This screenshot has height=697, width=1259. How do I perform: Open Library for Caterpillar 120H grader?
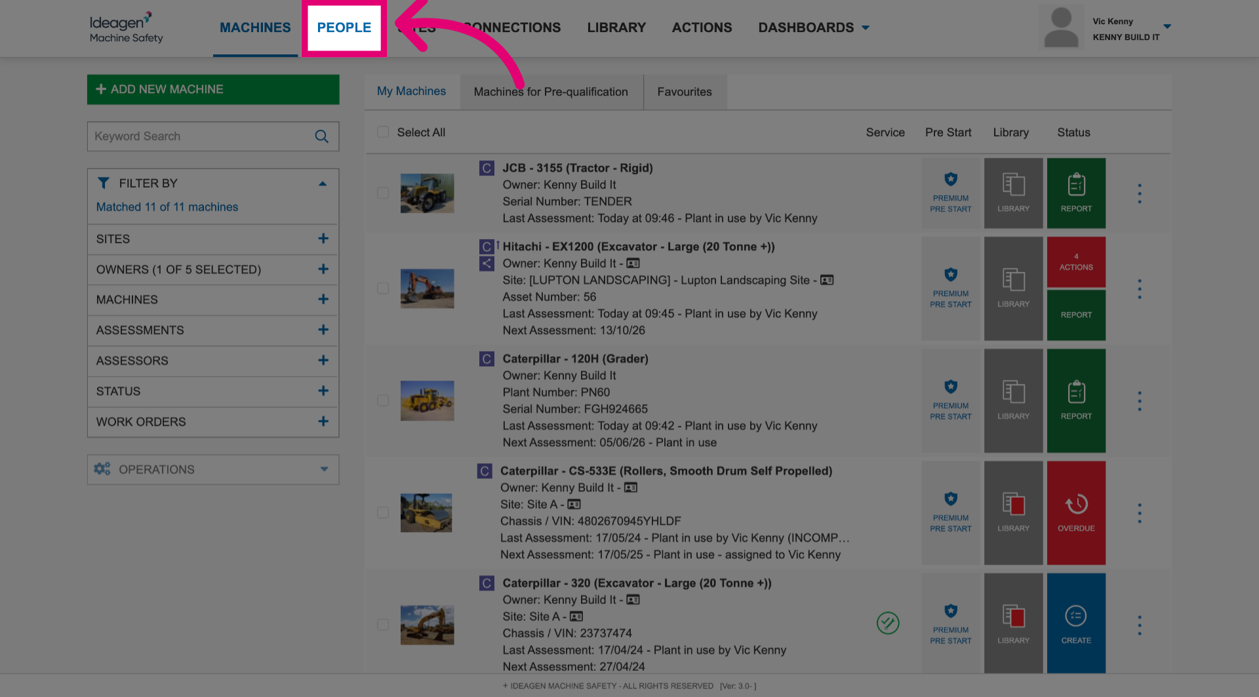point(1013,401)
